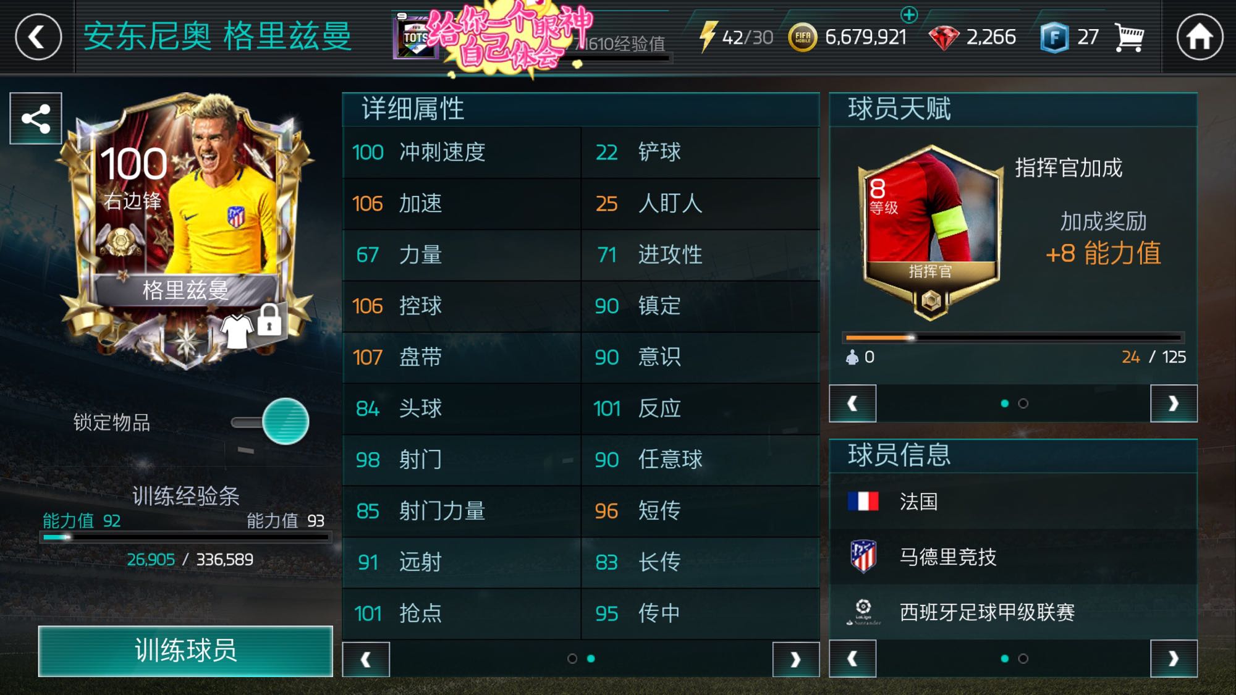Select second page dot in 球员天赋
Image resolution: width=1236 pixels, height=695 pixels.
tap(1023, 403)
